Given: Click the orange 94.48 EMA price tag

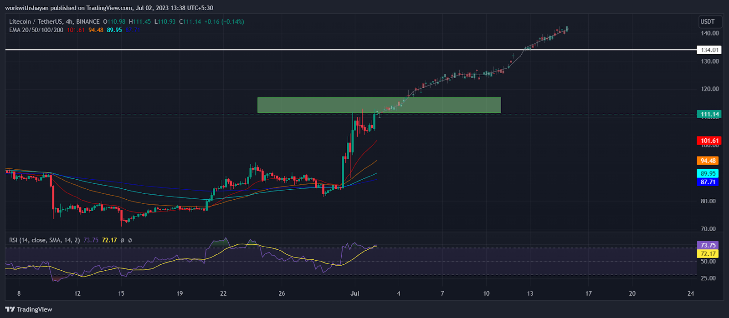Looking at the screenshot, I should [708, 161].
